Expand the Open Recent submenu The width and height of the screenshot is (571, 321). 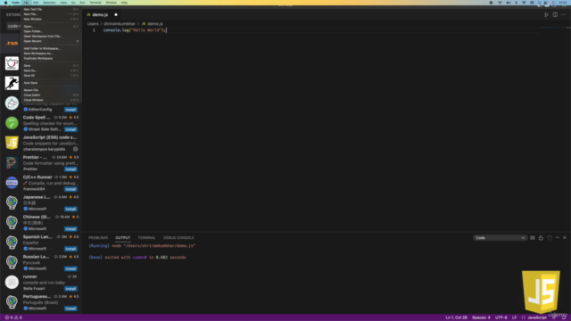click(51, 41)
